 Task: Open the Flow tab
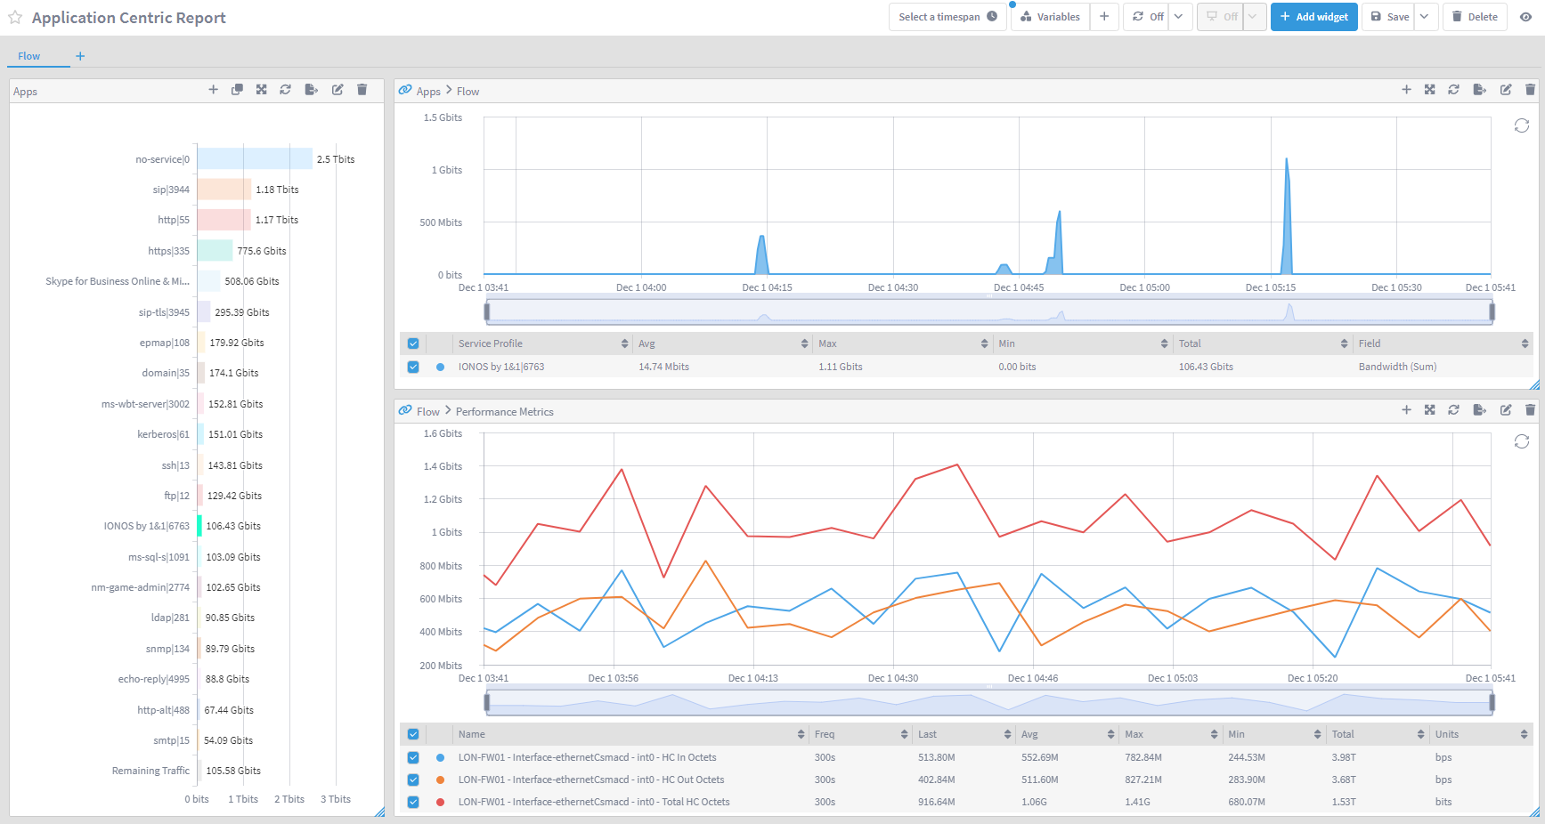coord(29,56)
